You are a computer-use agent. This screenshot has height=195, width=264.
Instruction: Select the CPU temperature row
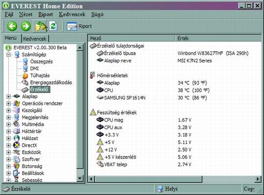coord(174,90)
